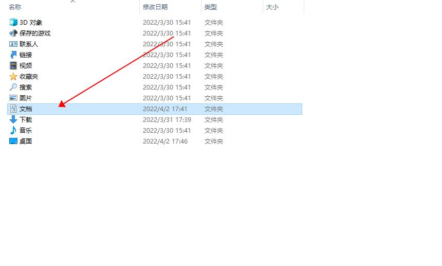
Task: Select the 文档 row date 2022/4/2 17:41
Action: point(165,109)
